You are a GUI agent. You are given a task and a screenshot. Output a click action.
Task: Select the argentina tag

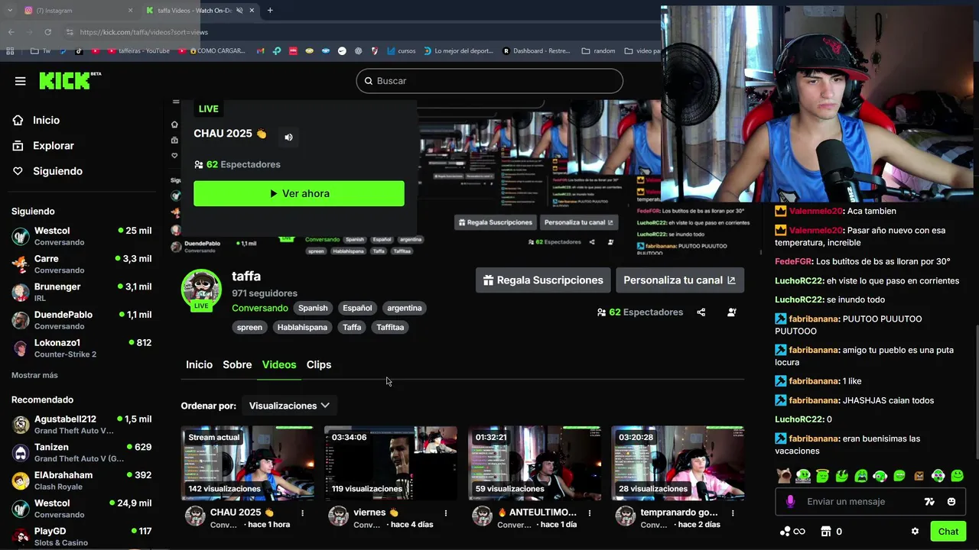tap(405, 308)
